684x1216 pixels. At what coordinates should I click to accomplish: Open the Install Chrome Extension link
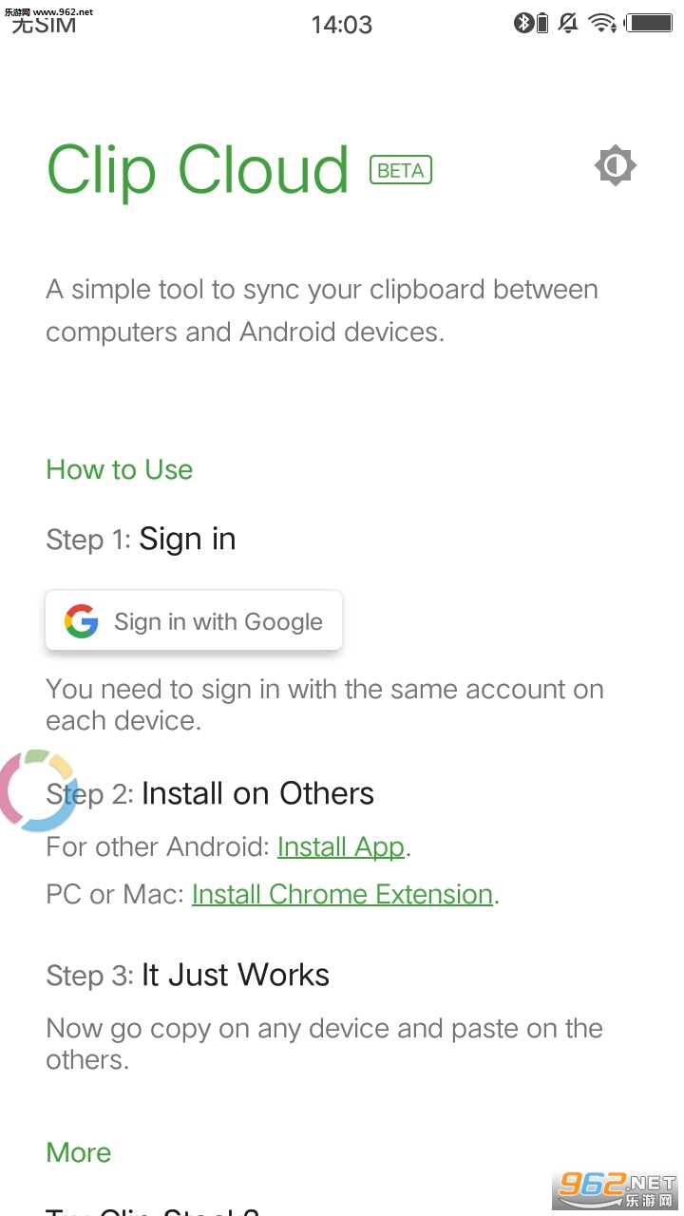pos(342,894)
